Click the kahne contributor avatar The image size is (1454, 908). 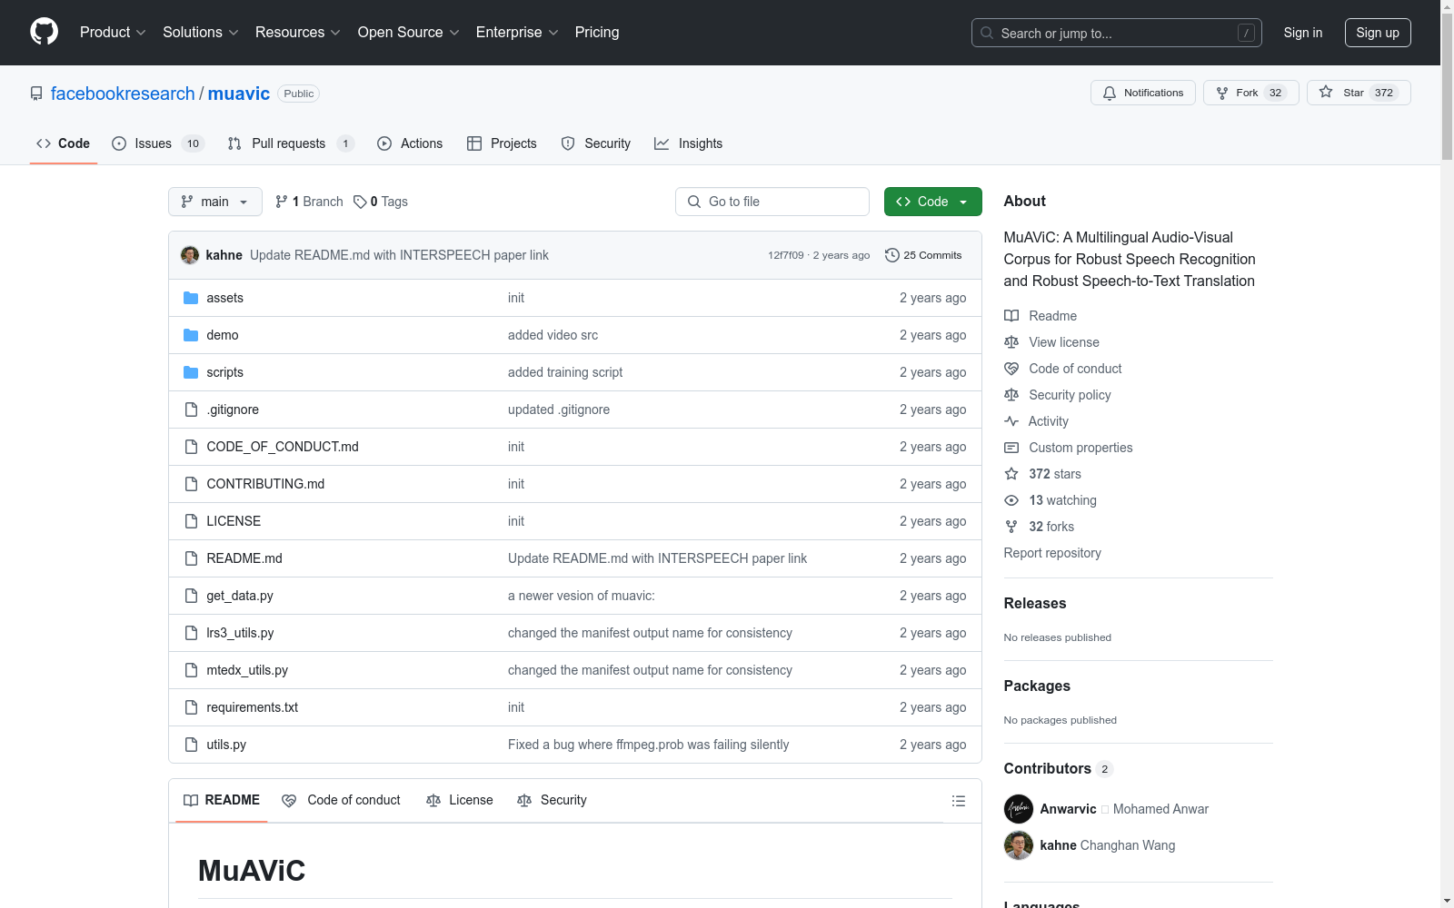(1019, 845)
